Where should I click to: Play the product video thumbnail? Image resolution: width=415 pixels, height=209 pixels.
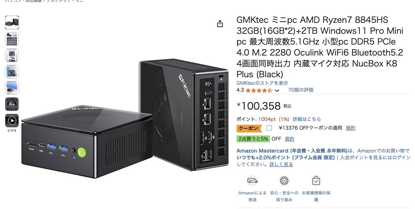pyautogui.click(x=12, y=121)
